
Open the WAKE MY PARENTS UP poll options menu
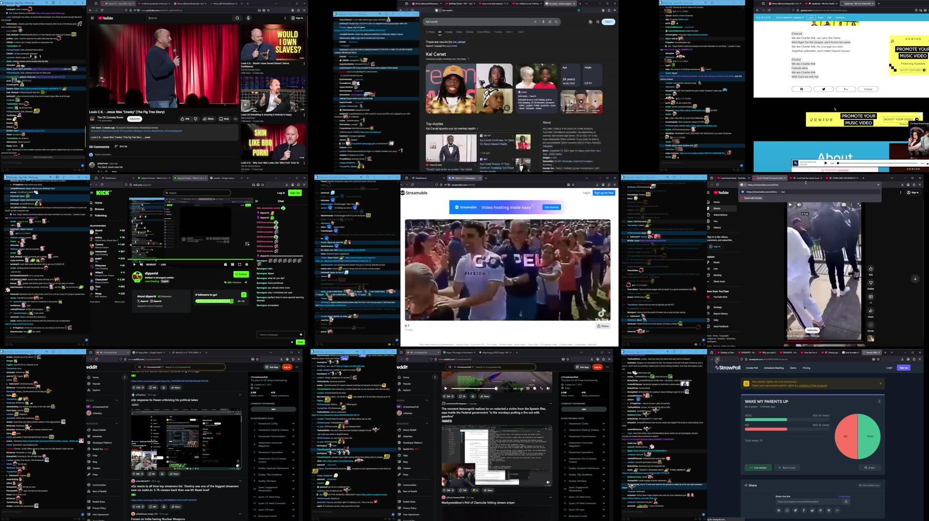pyautogui.click(x=879, y=401)
